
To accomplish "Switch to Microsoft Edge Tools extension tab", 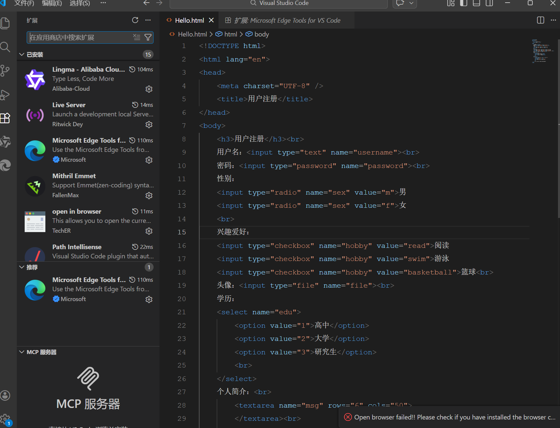I will (287, 20).
